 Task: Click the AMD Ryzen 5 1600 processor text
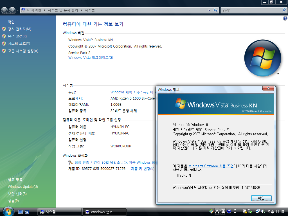click(133, 98)
